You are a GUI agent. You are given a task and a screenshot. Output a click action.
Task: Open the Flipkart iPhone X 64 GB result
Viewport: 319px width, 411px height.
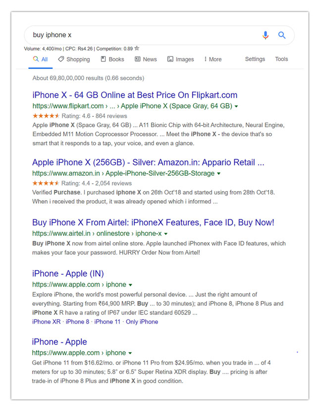click(x=135, y=95)
